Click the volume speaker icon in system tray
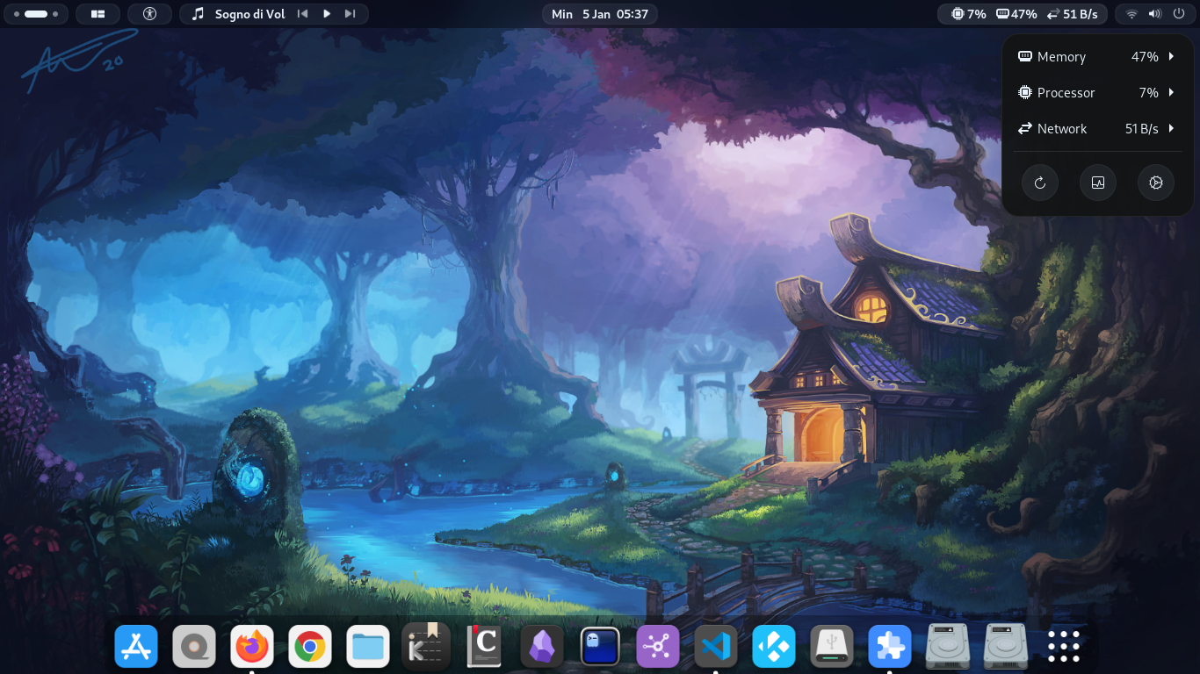This screenshot has width=1200, height=674. click(x=1154, y=14)
